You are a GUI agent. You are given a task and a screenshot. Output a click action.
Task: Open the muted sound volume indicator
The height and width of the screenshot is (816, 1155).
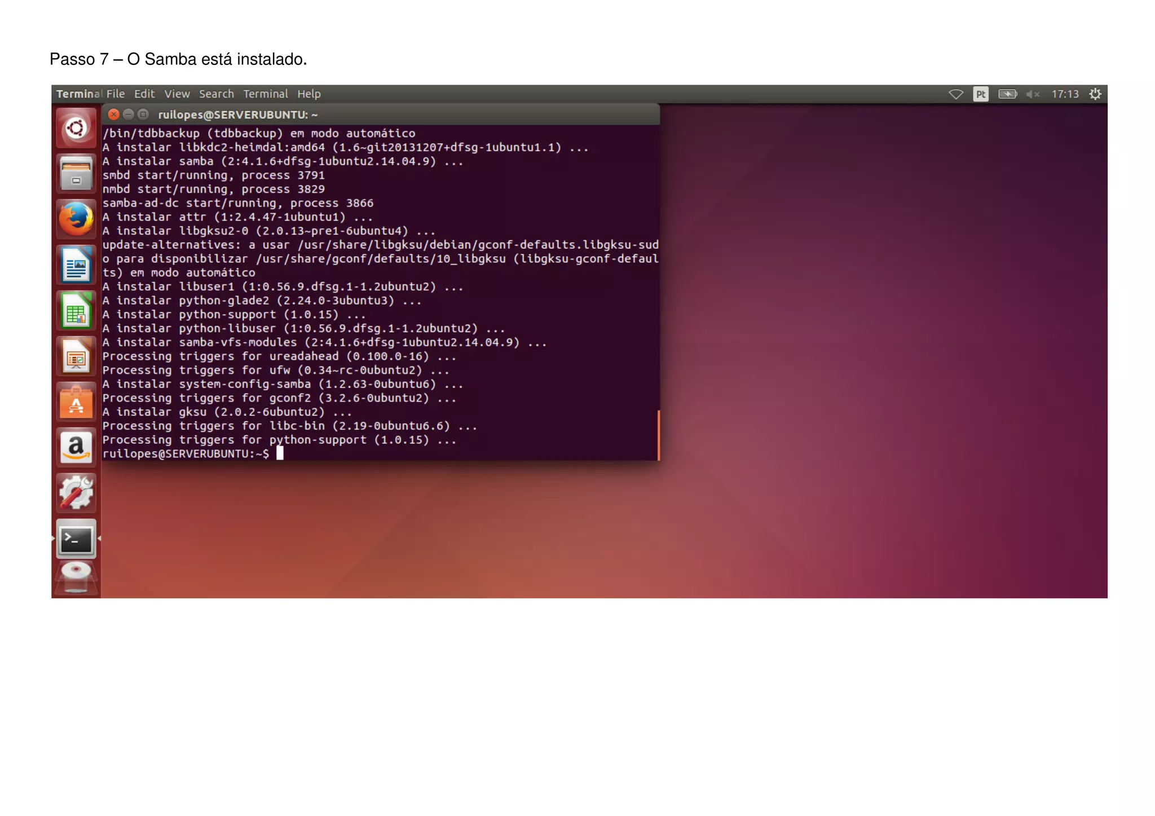click(x=1033, y=94)
